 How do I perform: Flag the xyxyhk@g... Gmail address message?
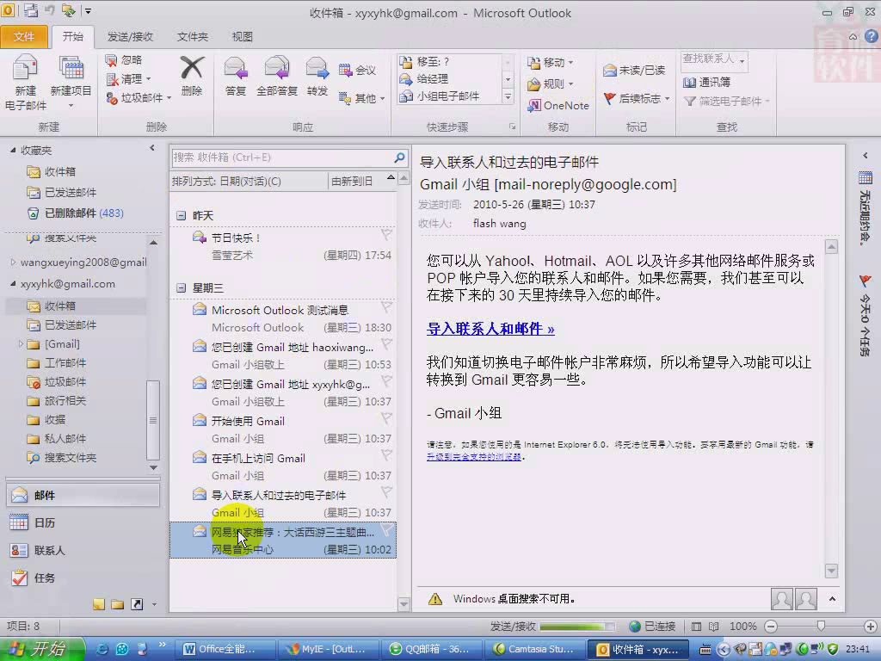click(386, 381)
